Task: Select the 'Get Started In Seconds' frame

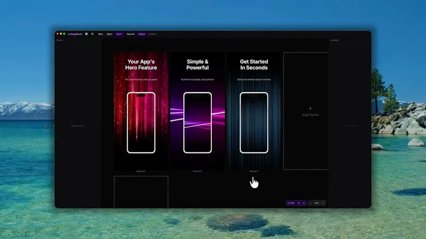Action: pyautogui.click(x=254, y=111)
